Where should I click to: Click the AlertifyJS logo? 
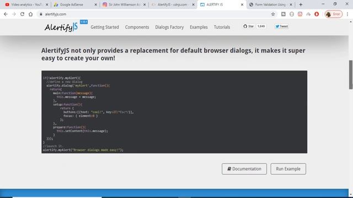tap(61, 27)
